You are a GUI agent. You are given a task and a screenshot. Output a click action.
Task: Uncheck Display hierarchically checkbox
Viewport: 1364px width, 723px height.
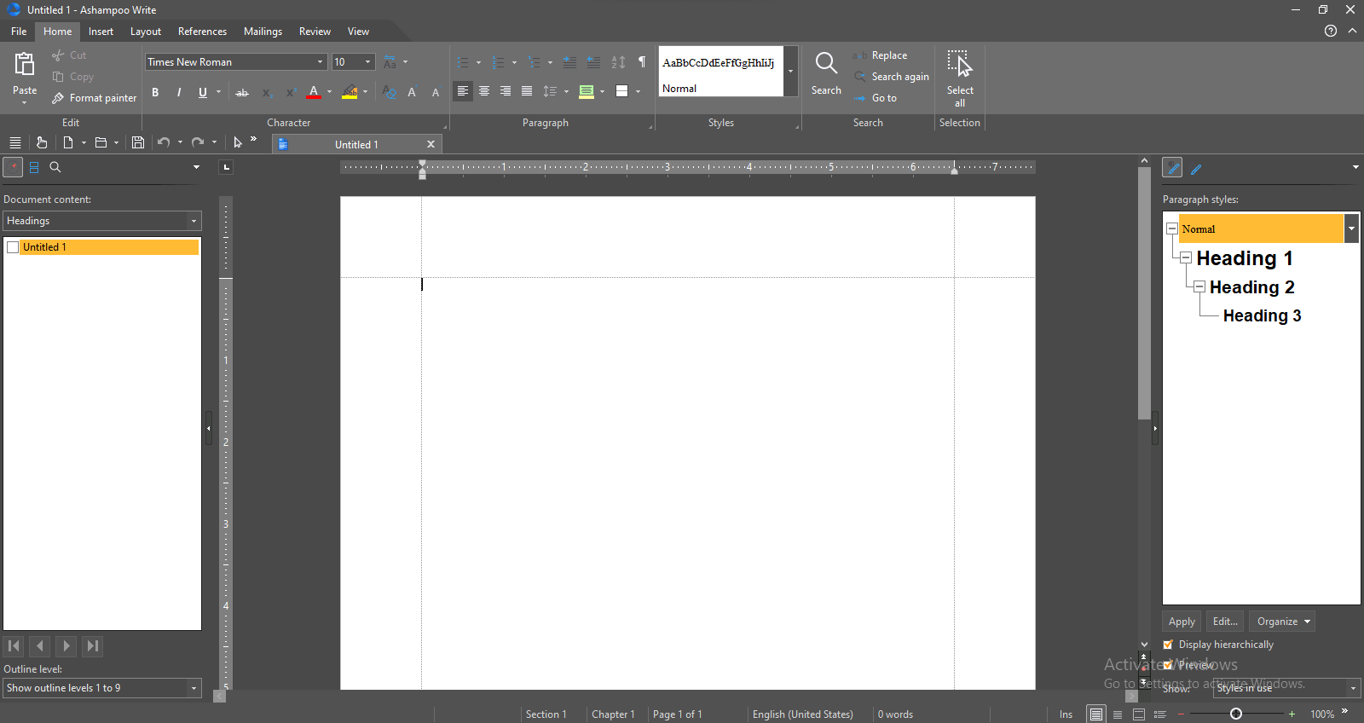pos(1168,645)
